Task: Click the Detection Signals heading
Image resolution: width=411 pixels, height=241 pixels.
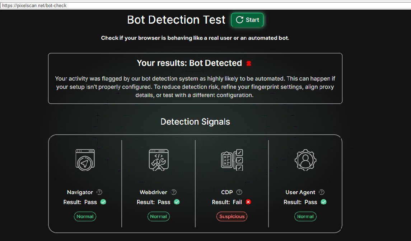Action: pos(195,122)
